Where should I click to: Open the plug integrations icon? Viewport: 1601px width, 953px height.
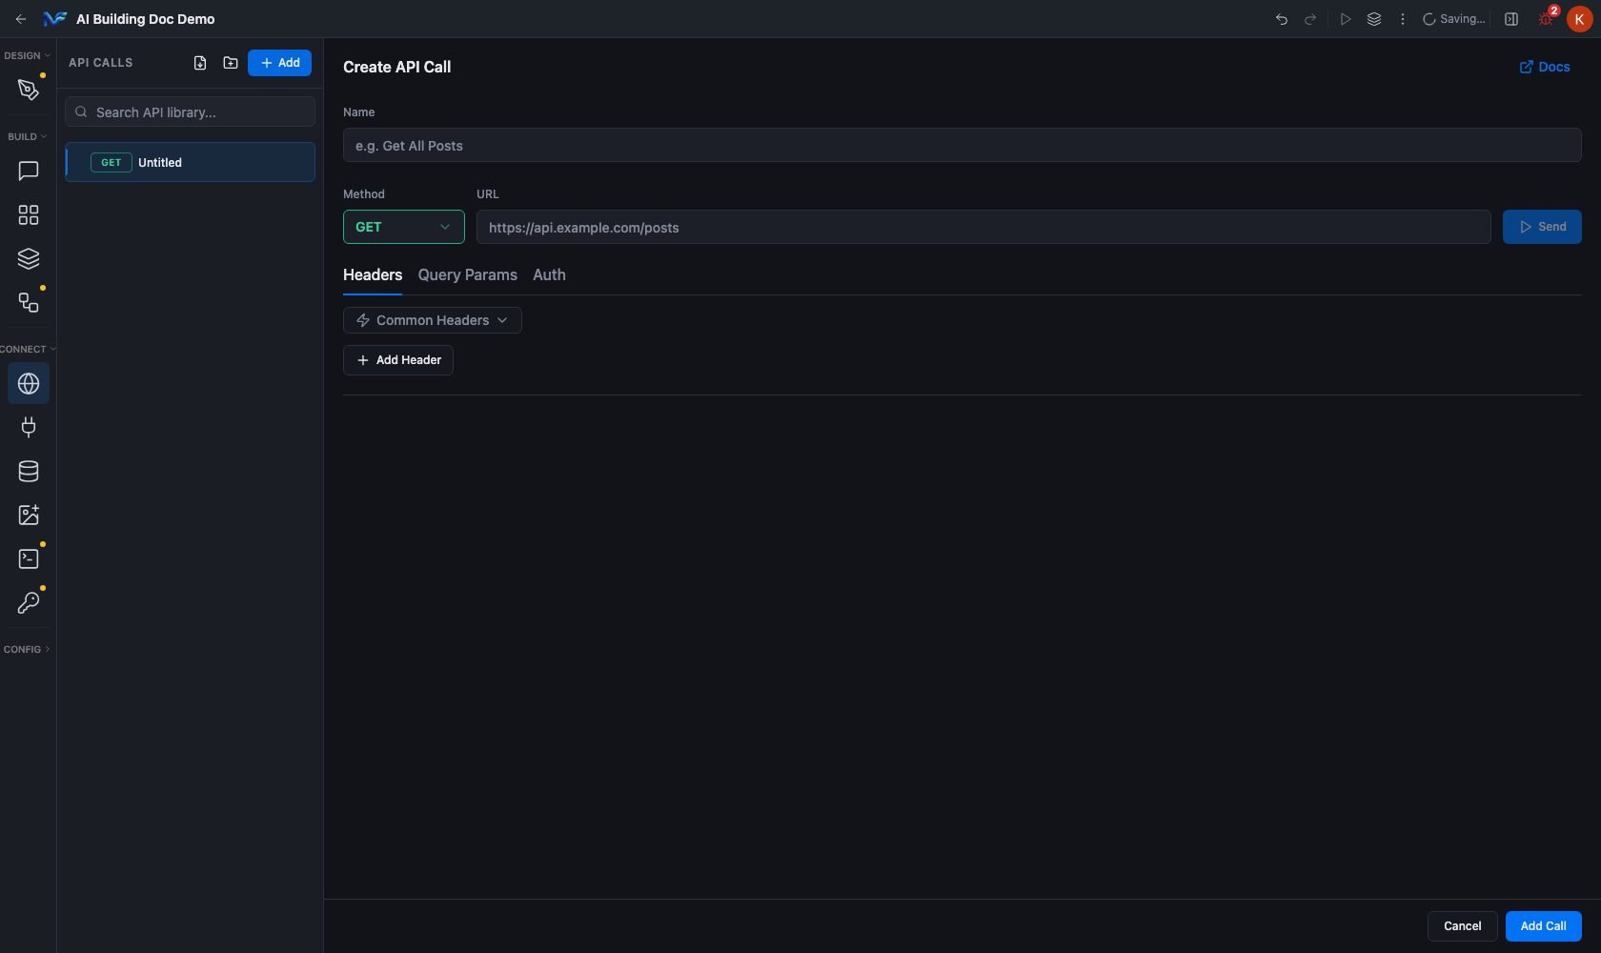[29, 427]
